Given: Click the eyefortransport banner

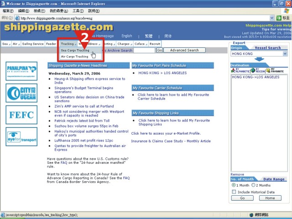Looking at the screenshot, I should click(21, 137).
